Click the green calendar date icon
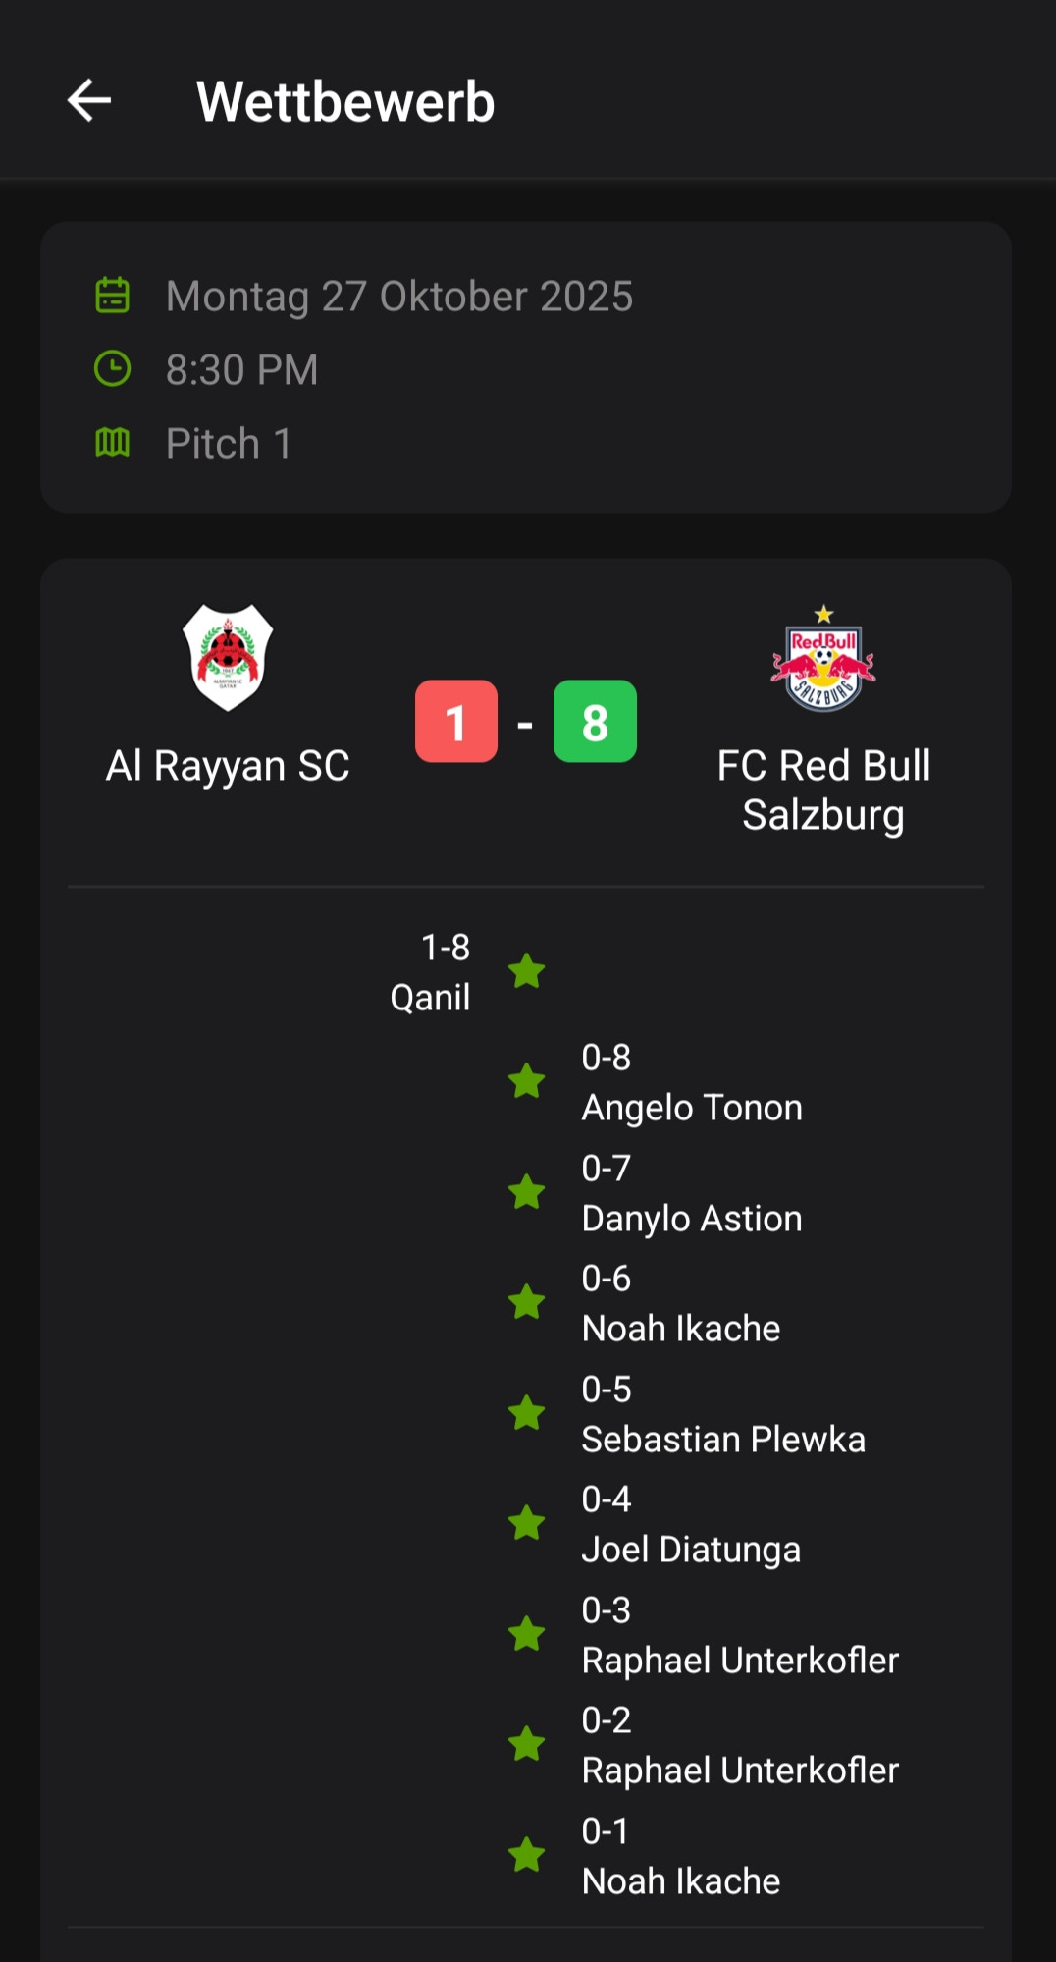The width and height of the screenshot is (1056, 1962). click(x=112, y=296)
